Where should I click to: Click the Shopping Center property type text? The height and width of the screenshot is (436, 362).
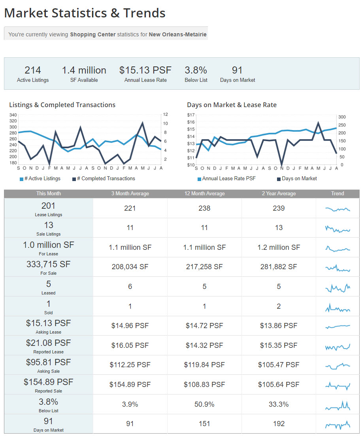coord(92,34)
